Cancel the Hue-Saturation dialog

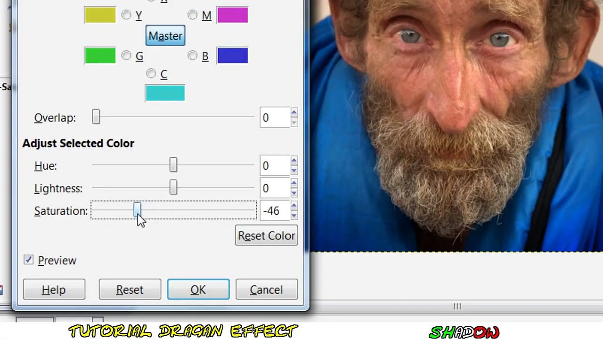click(x=266, y=290)
